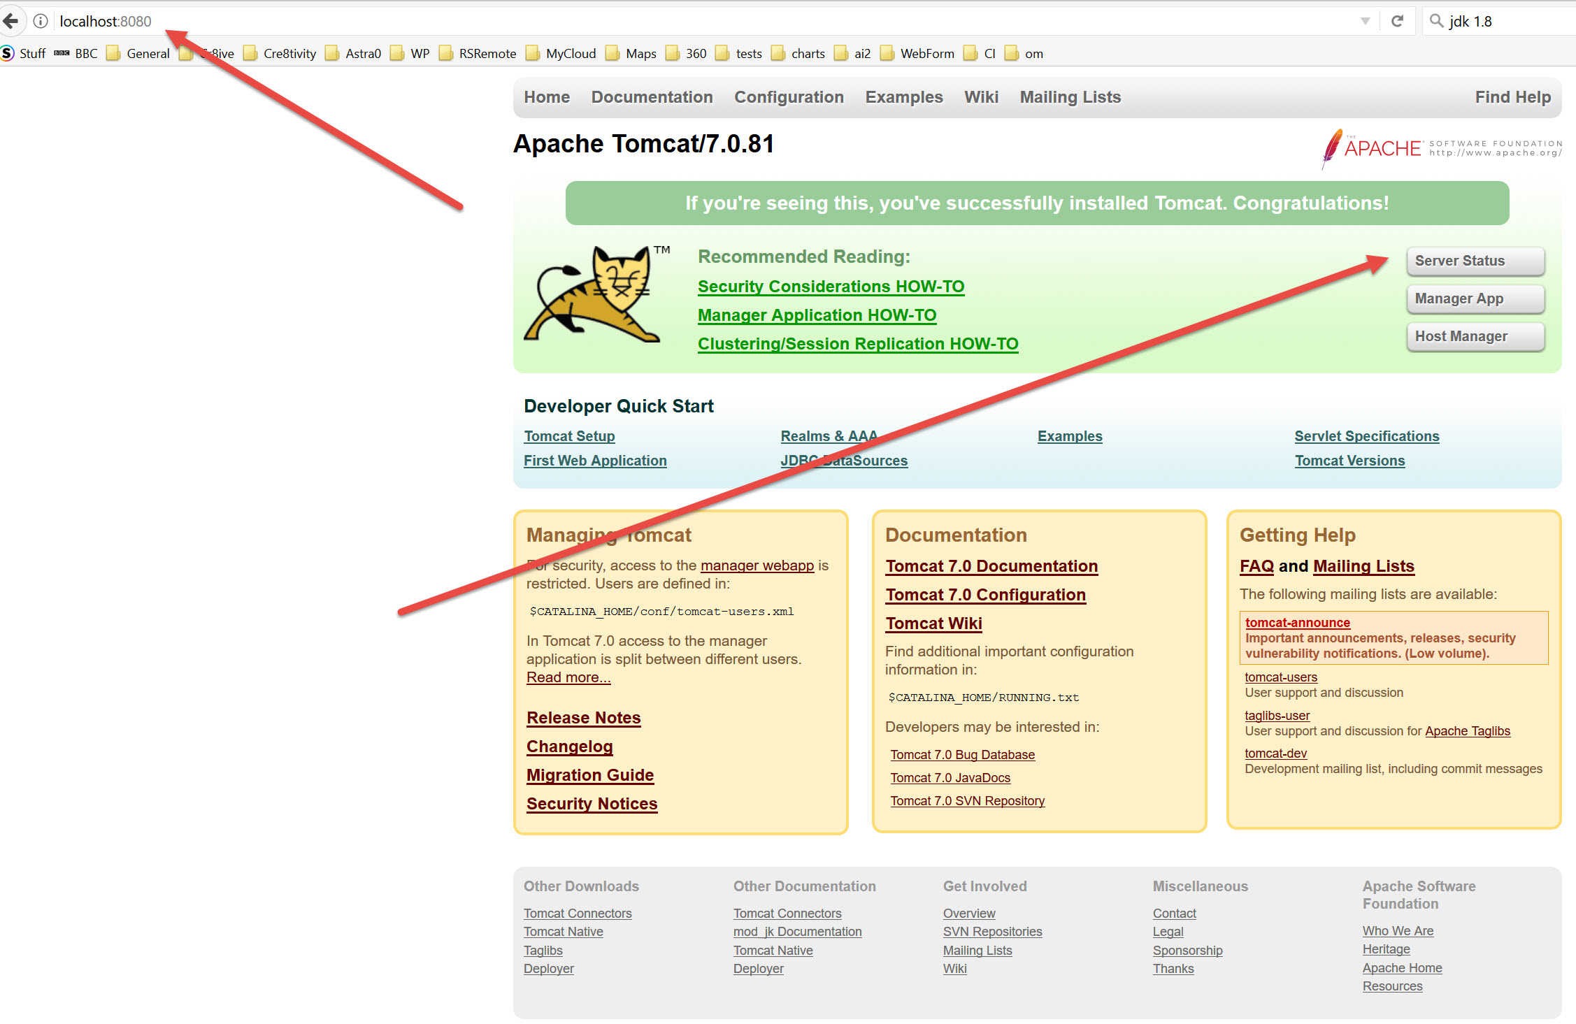Open Security Considerations HOW-TO link

[830, 287]
